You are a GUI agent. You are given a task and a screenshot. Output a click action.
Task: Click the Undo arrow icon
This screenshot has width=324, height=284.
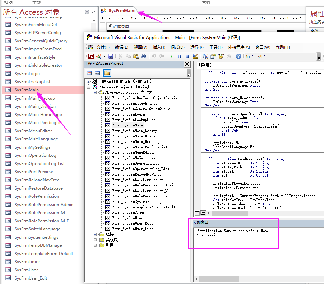(x=154, y=56)
